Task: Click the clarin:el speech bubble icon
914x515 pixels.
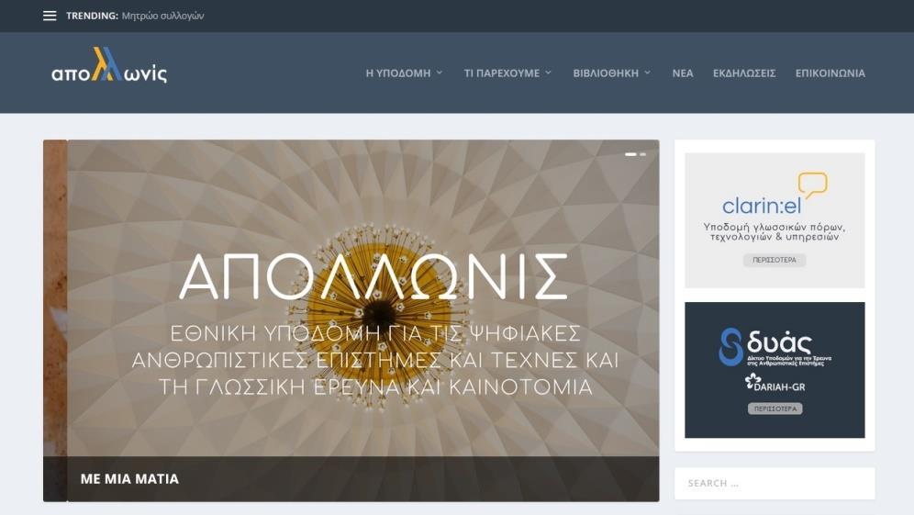Action: tap(812, 185)
